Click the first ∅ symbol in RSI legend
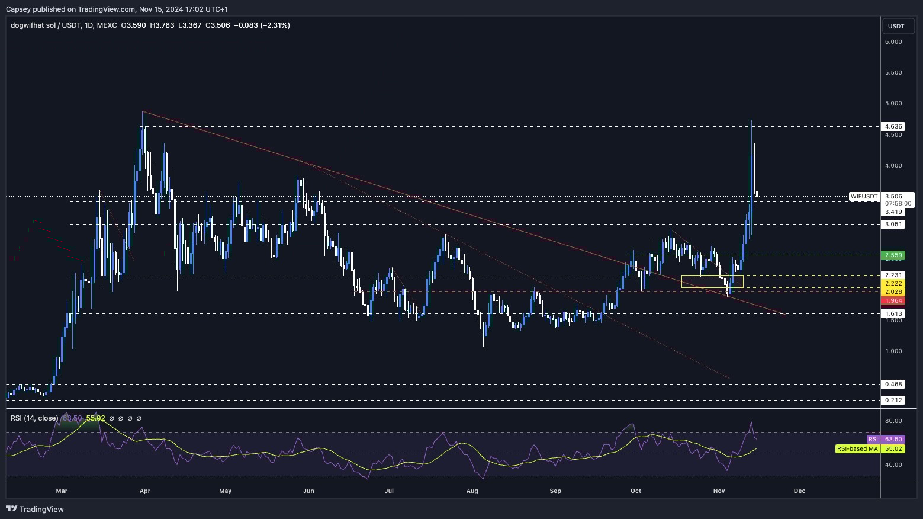Screen dimensions: 923x519 (x=111, y=419)
